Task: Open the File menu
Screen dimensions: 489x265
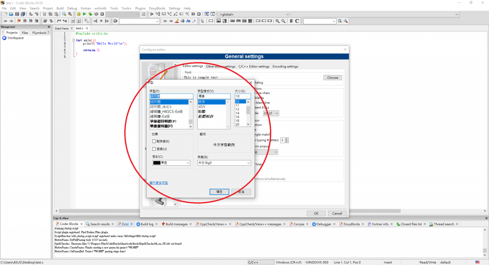Action: [4, 9]
